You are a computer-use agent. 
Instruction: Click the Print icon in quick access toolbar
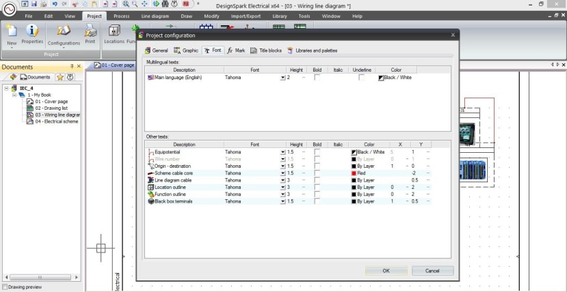pos(43,4)
